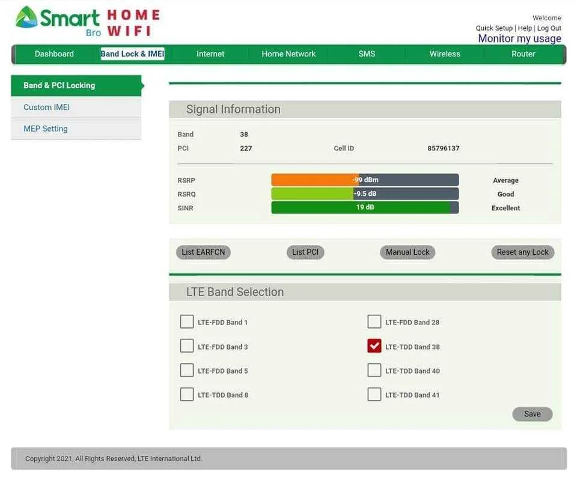The image size is (577, 477).
Task: Click the Copyright 2021 footer text
Action: pos(114,458)
